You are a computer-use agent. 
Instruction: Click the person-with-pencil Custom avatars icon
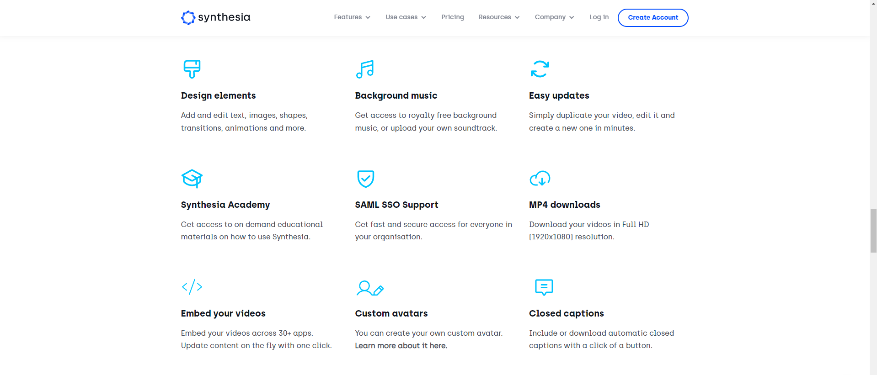370,288
